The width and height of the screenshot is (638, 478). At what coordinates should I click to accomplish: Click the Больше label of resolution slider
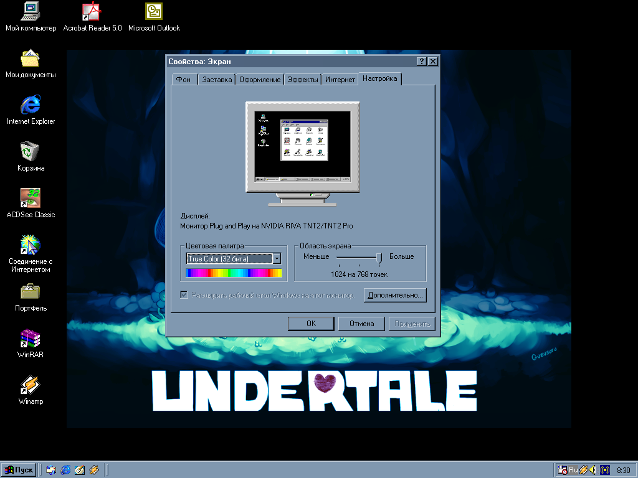coord(402,256)
